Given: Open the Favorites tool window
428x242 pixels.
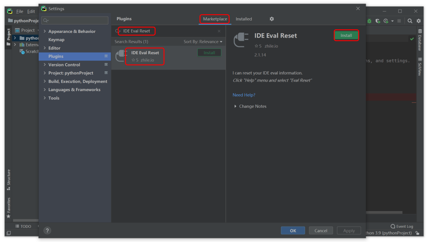Looking at the screenshot, I should click(8, 208).
